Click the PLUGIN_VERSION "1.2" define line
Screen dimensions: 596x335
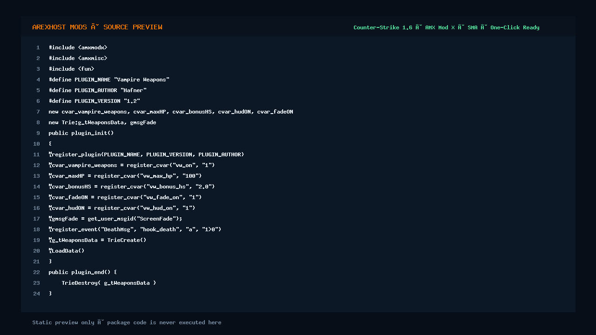pyautogui.click(x=94, y=101)
